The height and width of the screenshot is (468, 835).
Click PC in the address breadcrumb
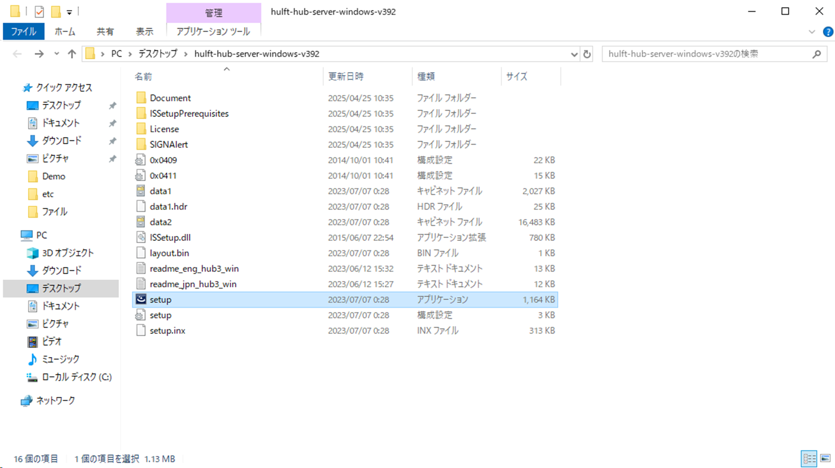(116, 54)
